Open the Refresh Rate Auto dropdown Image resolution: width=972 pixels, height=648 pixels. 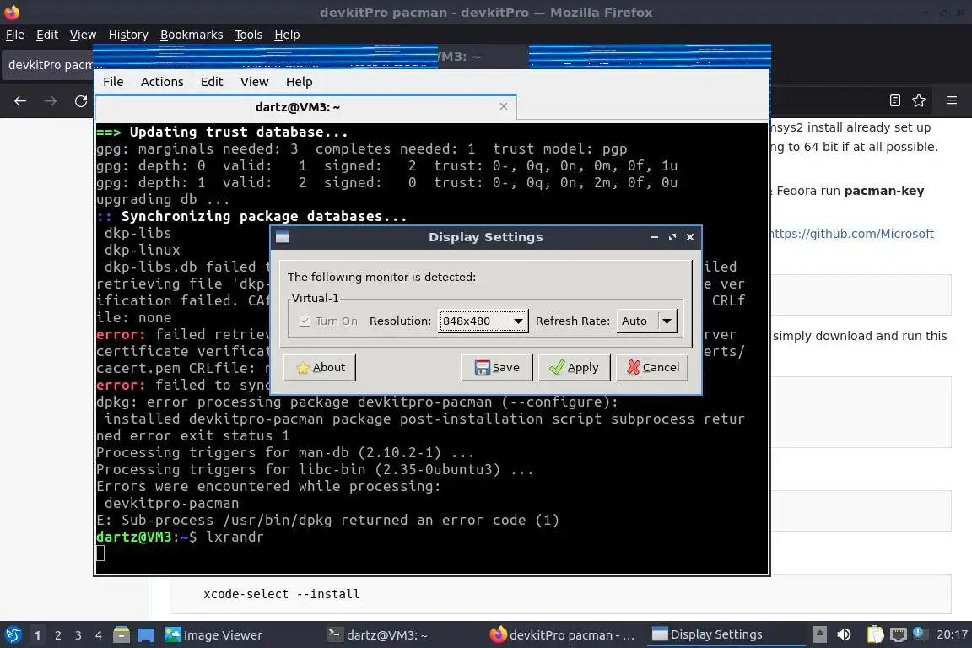646,321
